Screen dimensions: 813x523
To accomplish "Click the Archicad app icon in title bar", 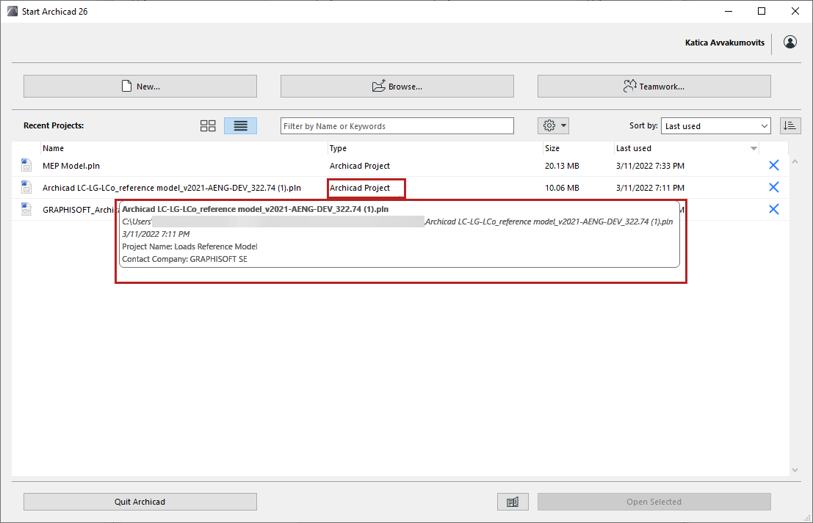I will click(x=12, y=11).
